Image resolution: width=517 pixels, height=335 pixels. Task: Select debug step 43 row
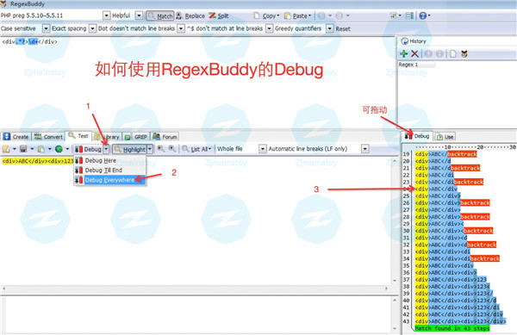(x=460, y=321)
